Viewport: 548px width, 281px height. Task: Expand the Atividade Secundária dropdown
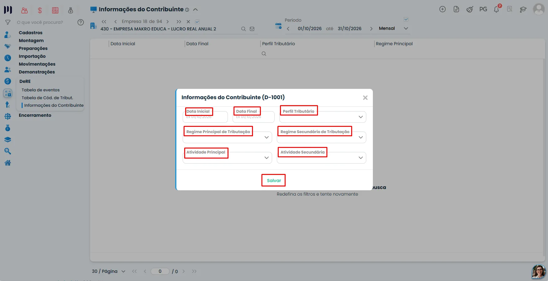[321, 158]
